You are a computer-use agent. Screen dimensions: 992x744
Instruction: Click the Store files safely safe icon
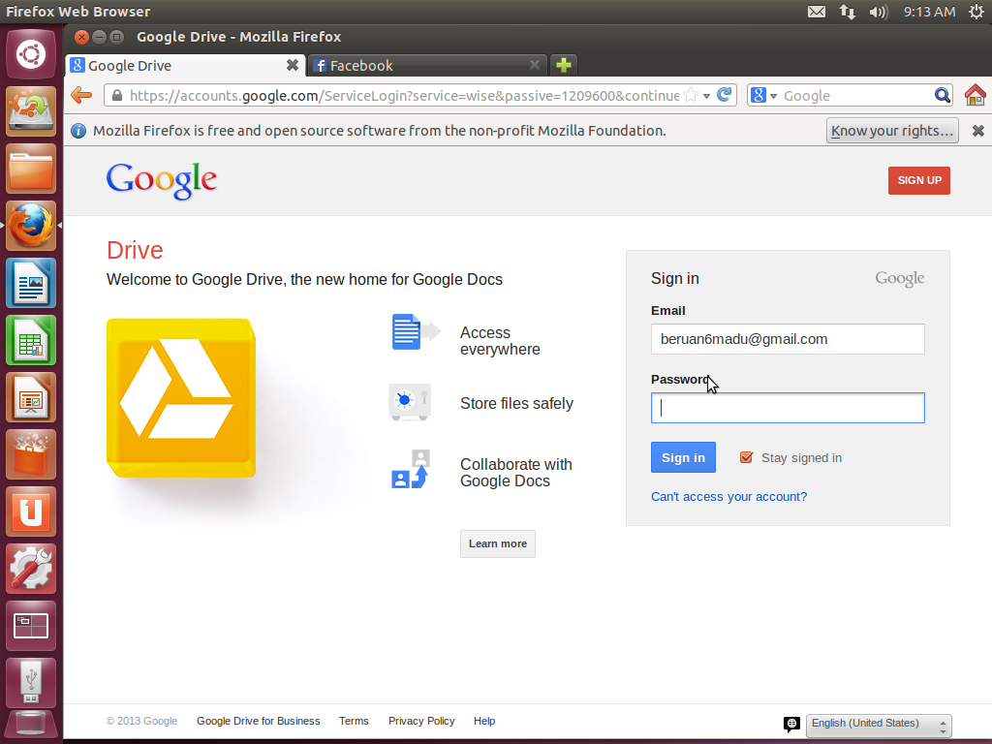tap(410, 402)
